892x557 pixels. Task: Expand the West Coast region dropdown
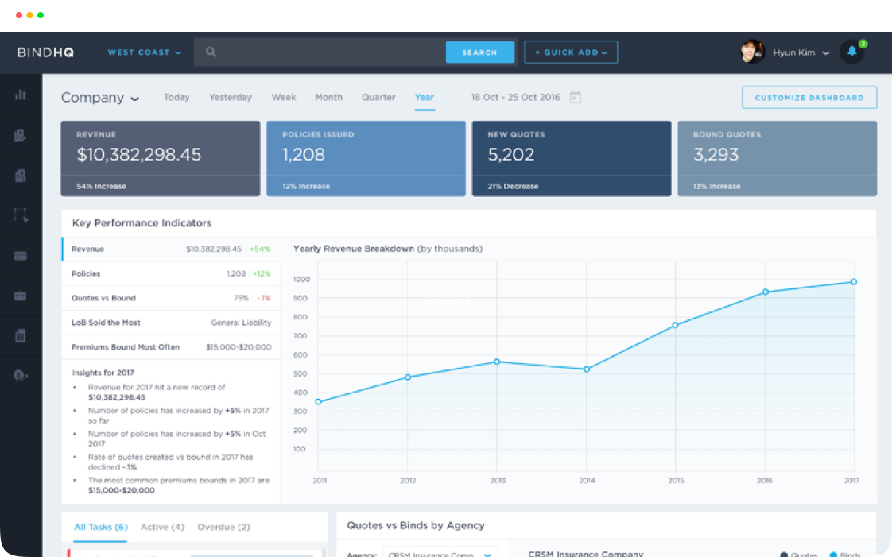coord(145,52)
